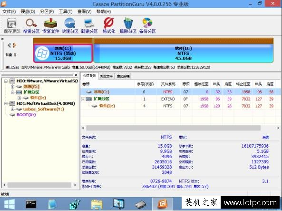Screen dimensions: 282x211
Task: Switch to the 扇区编辑 tab
Action: (123, 76)
